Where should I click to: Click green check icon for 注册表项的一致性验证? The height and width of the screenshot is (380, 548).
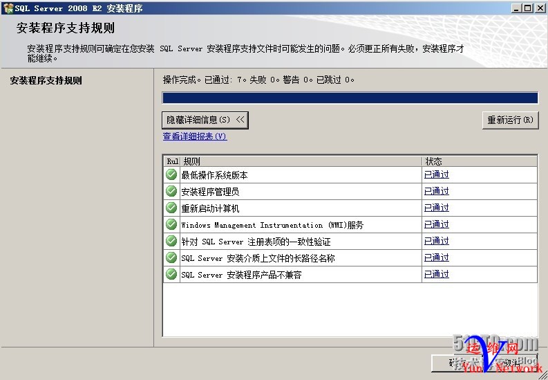(x=171, y=241)
